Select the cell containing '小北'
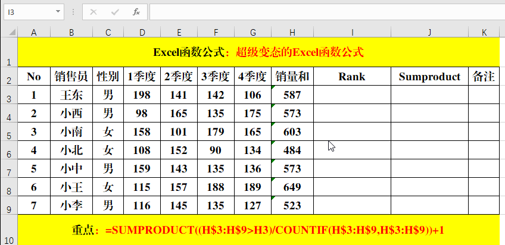This screenshot has width=505, height=245. [x=71, y=150]
